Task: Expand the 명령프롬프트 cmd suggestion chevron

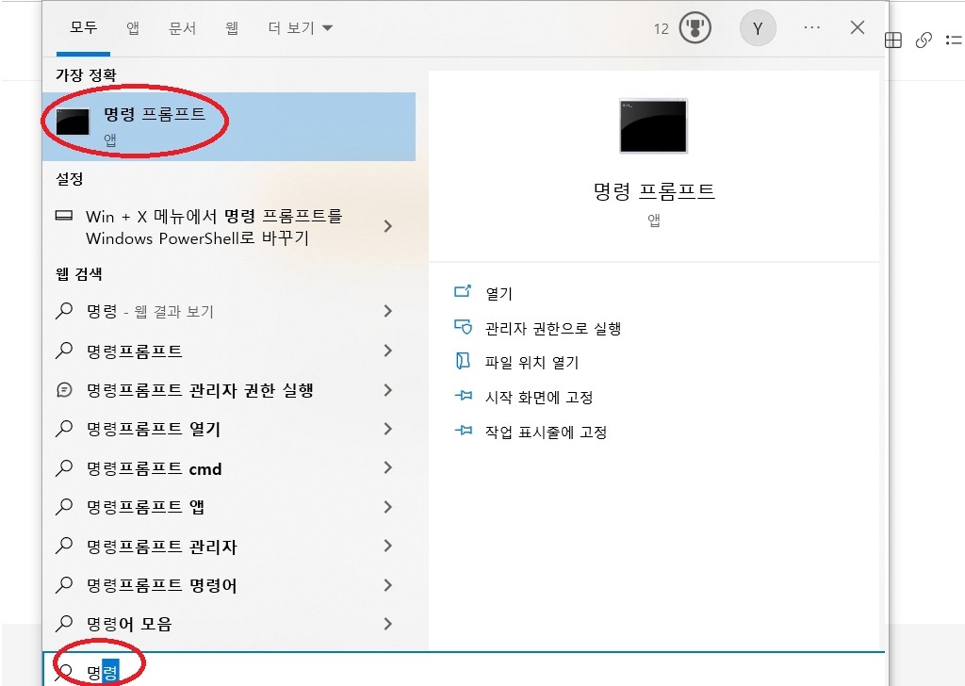Action: click(386, 468)
